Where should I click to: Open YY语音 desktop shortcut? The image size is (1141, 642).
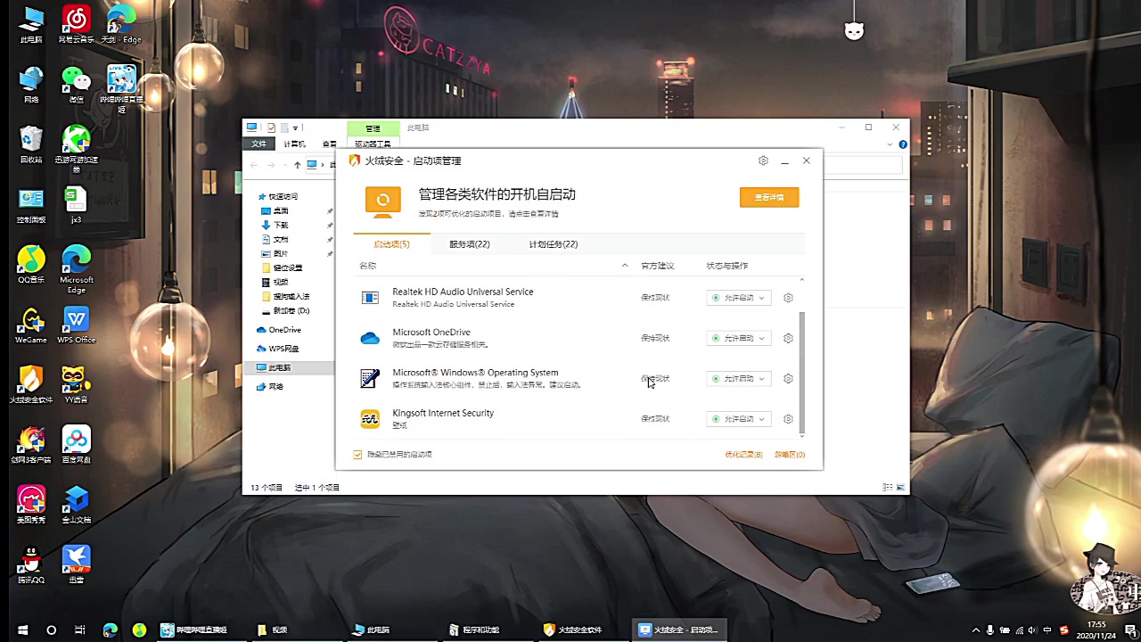click(76, 384)
